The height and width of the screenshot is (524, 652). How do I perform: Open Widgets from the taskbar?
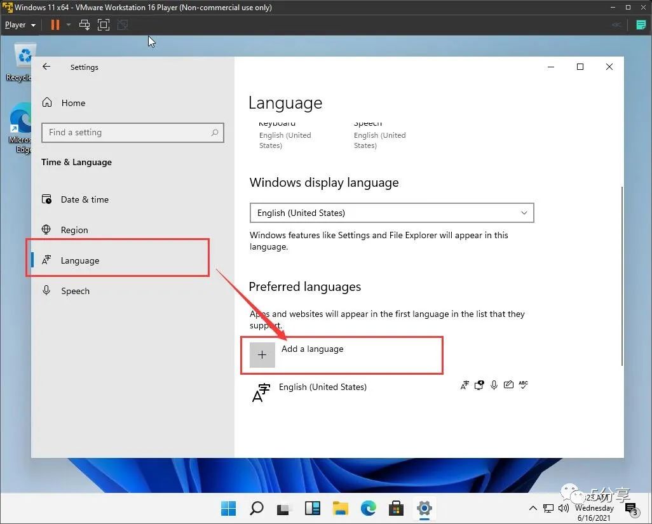click(x=312, y=508)
